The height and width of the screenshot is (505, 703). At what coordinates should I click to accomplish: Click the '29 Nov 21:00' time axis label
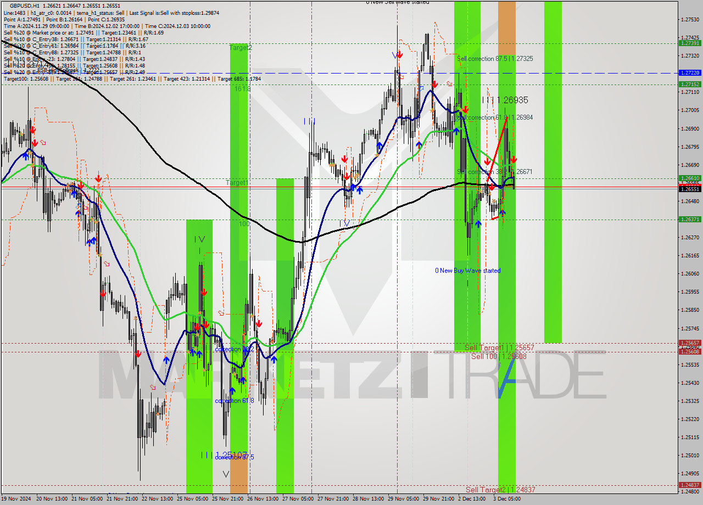click(438, 499)
